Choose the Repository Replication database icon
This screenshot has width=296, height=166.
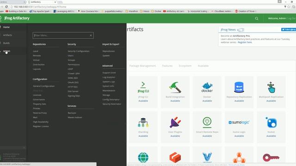(x=239, y=87)
